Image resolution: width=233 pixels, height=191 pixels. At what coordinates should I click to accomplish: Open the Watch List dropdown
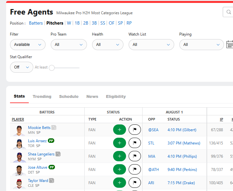click(151, 45)
